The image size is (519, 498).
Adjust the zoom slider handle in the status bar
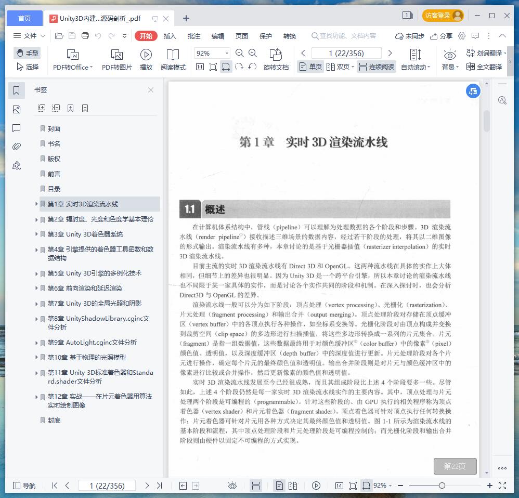[442, 486]
